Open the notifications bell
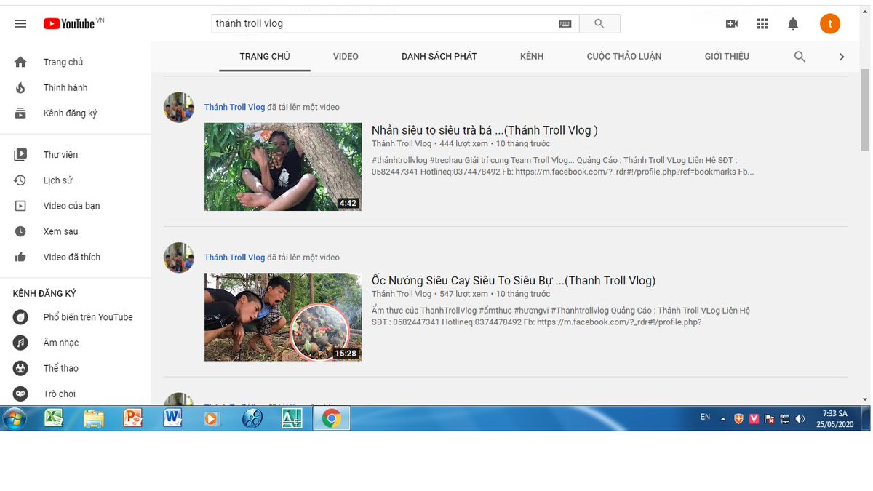Image resolution: width=873 pixels, height=491 pixels. point(793,23)
